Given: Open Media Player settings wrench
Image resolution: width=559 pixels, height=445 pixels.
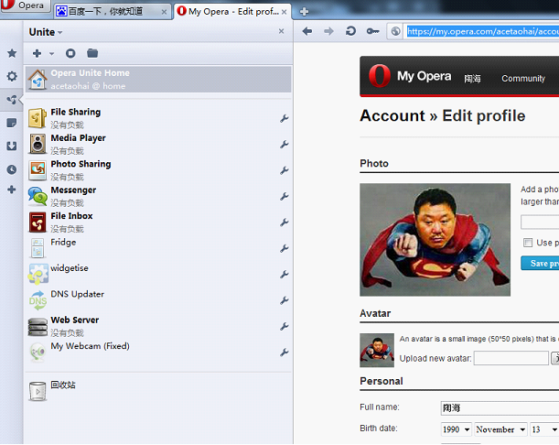Looking at the screenshot, I should (285, 144).
